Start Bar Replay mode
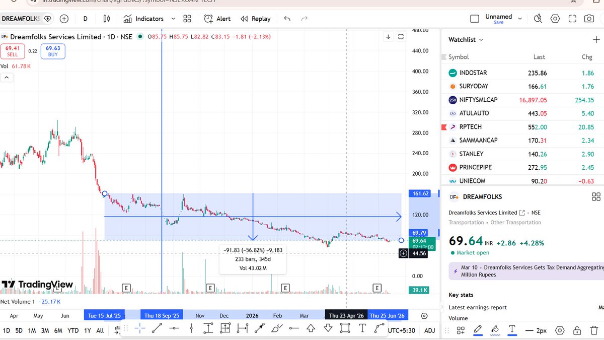This screenshot has height=340, width=604. tap(255, 19)
